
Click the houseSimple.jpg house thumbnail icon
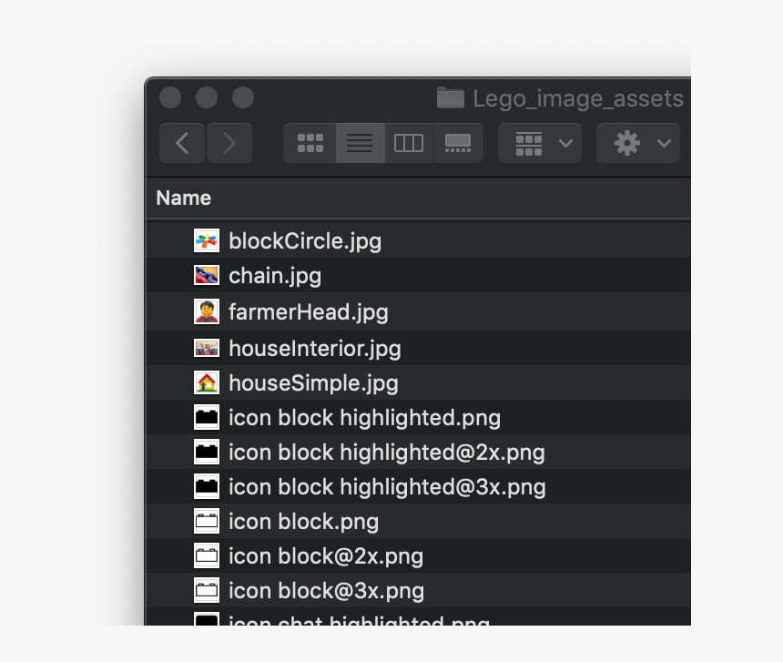click(206, 382)
